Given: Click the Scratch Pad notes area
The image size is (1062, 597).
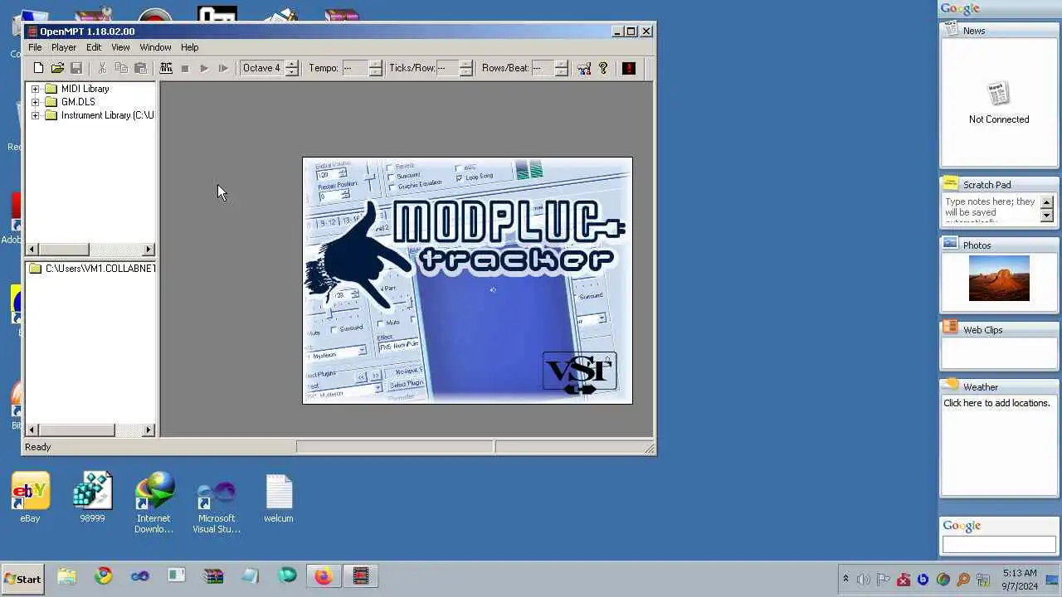Looking at the screenshot, I should click(991, 209).
